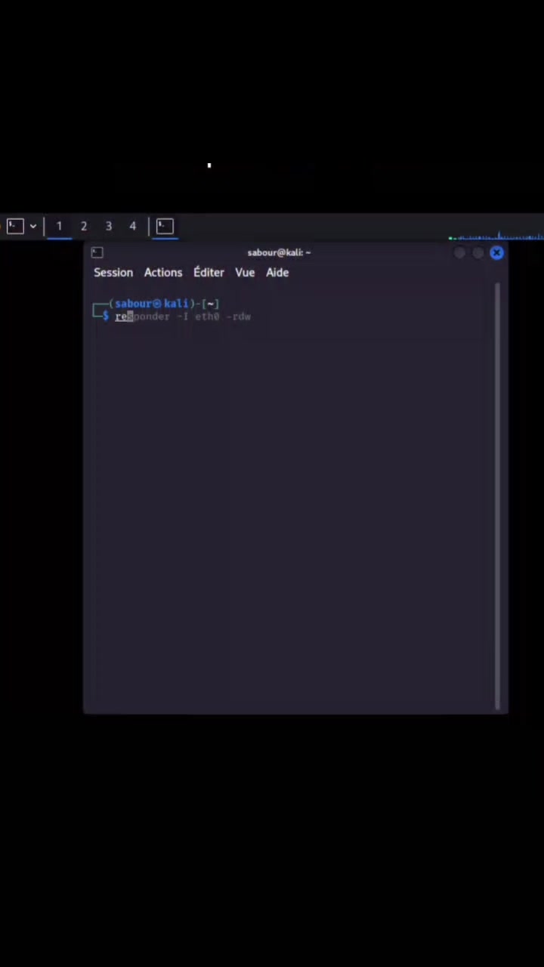Open the Éditer menu
The height and width of the screenshot is (967, 544).
coord(209,273)
